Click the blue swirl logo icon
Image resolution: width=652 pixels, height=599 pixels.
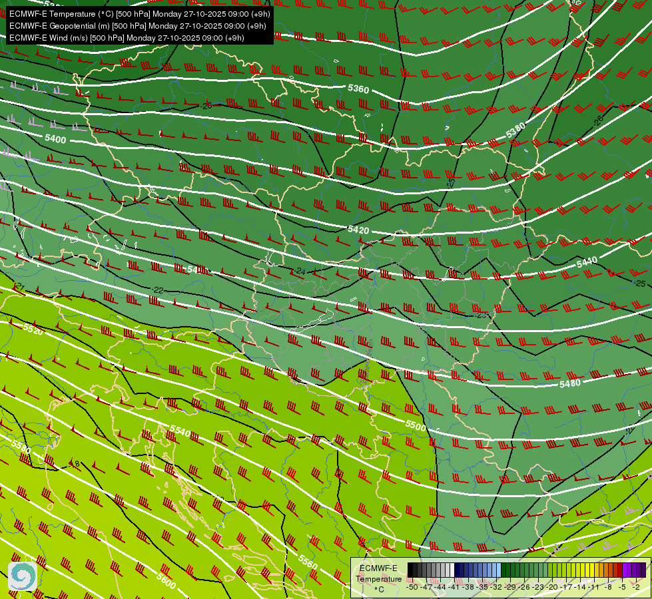(23, 576)
